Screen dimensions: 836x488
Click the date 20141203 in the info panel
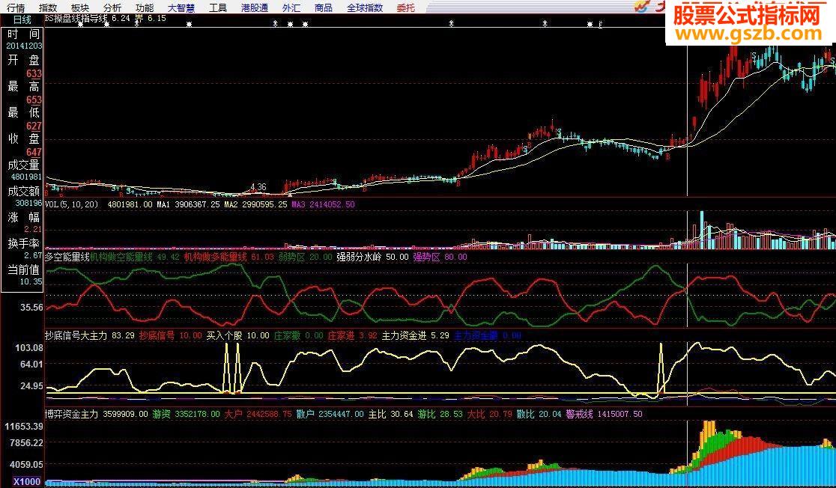click(24, 46)
